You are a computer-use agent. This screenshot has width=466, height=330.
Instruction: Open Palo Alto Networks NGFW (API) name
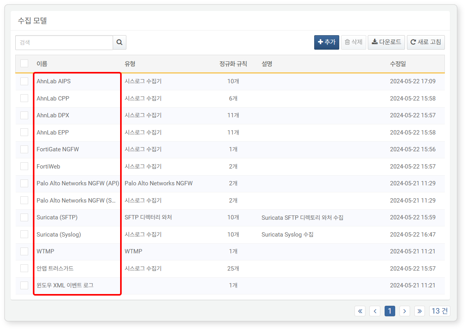click(78, 183)
